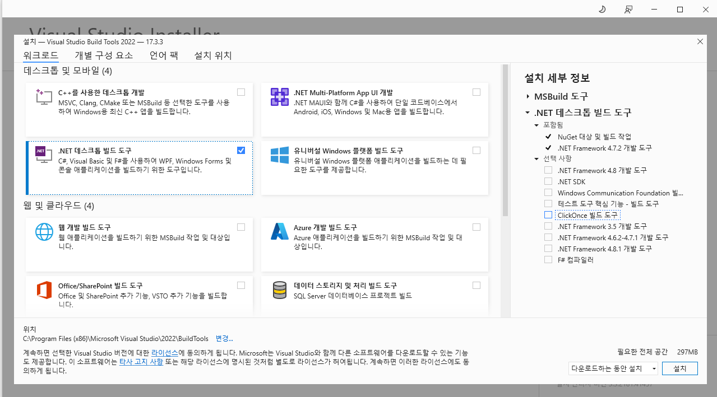
Task: Click the Azure 개발 빌드 도구 icon
Action: 279,232
